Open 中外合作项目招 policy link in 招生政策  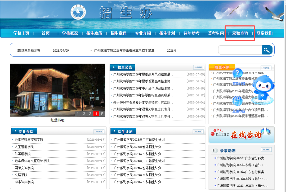point(240,110)
